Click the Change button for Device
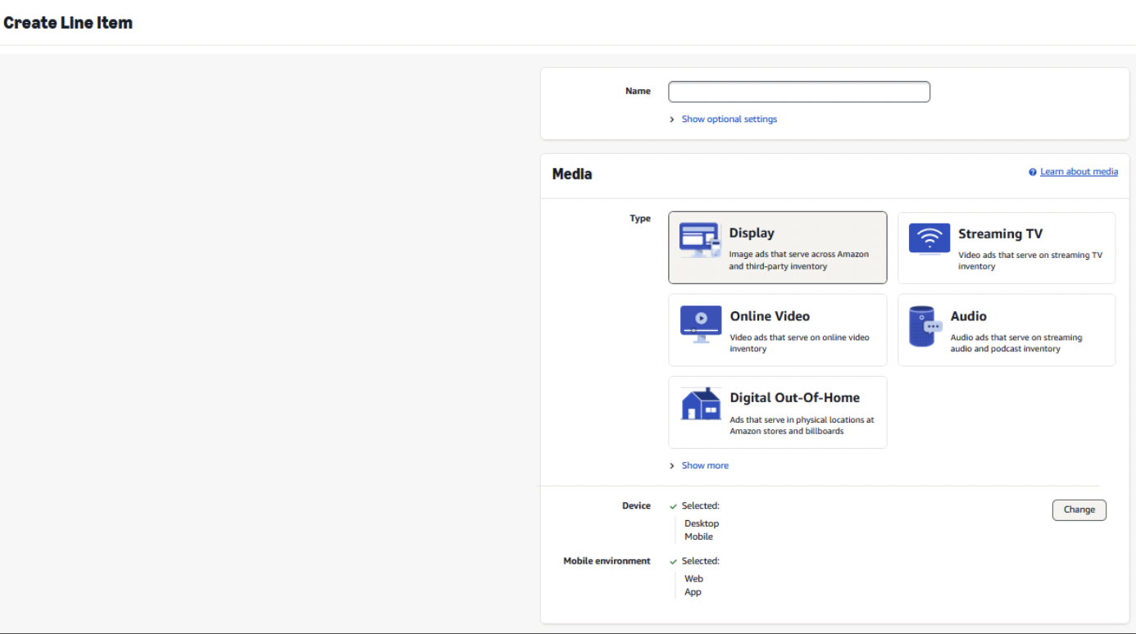This screenshot has width=1136, height=634. pyautogui.click(x=1079, y=509)
